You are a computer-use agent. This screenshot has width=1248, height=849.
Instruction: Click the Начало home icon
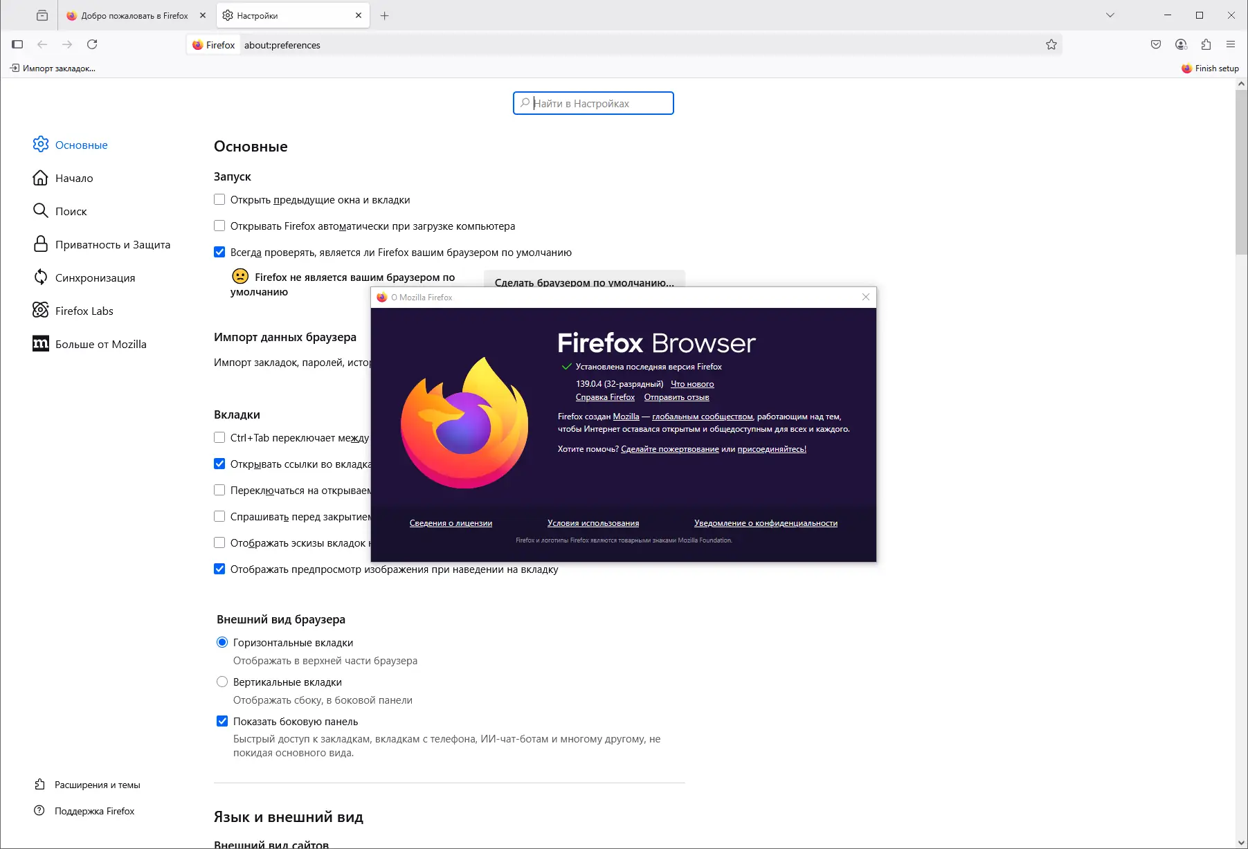(41, 178)
